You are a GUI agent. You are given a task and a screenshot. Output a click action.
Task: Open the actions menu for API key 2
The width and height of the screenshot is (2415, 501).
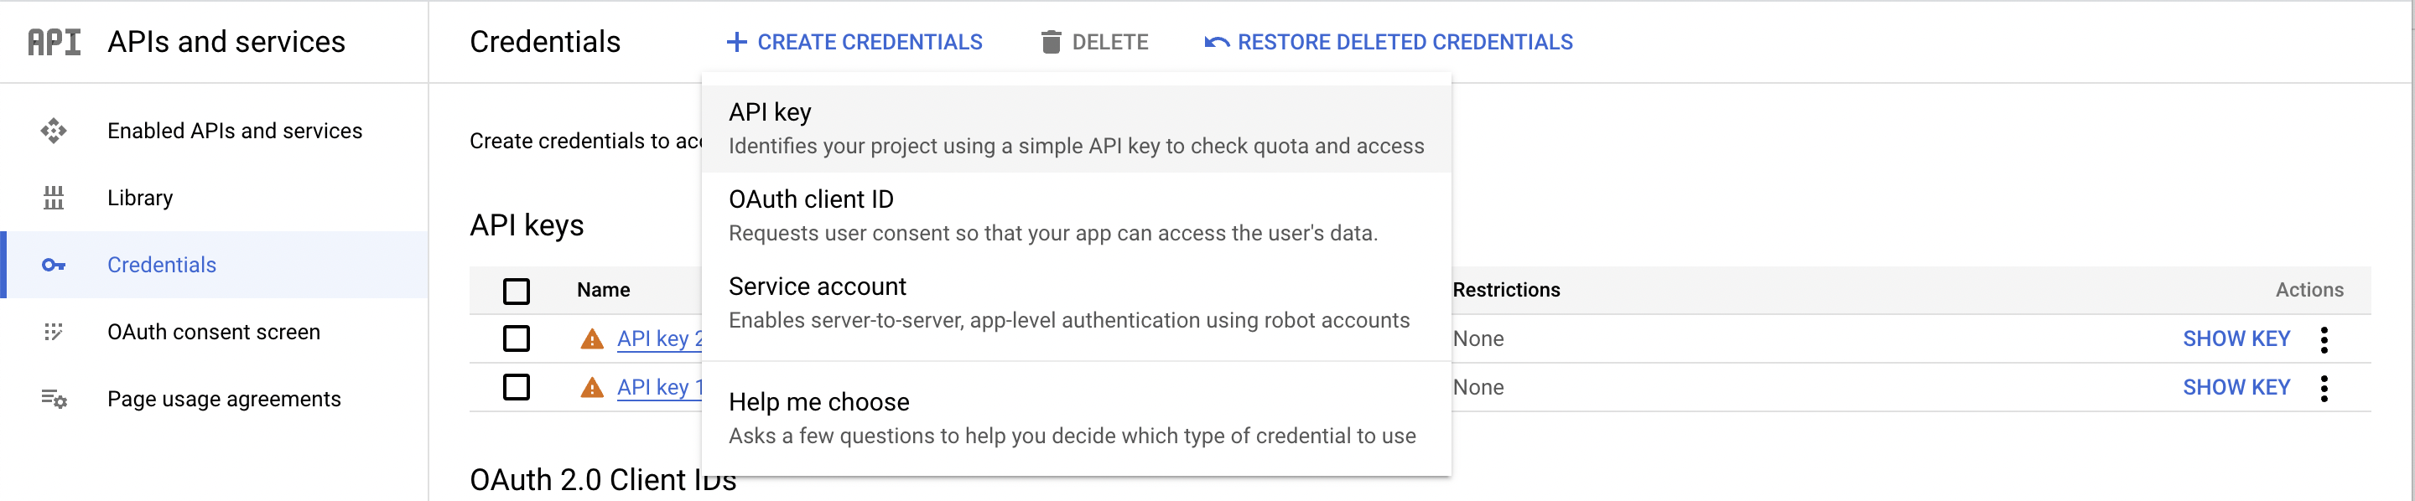(2324, 339)
